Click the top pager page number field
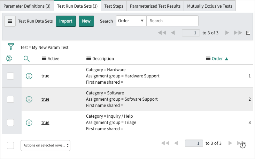The image size is (255, 159). [191, 33]
